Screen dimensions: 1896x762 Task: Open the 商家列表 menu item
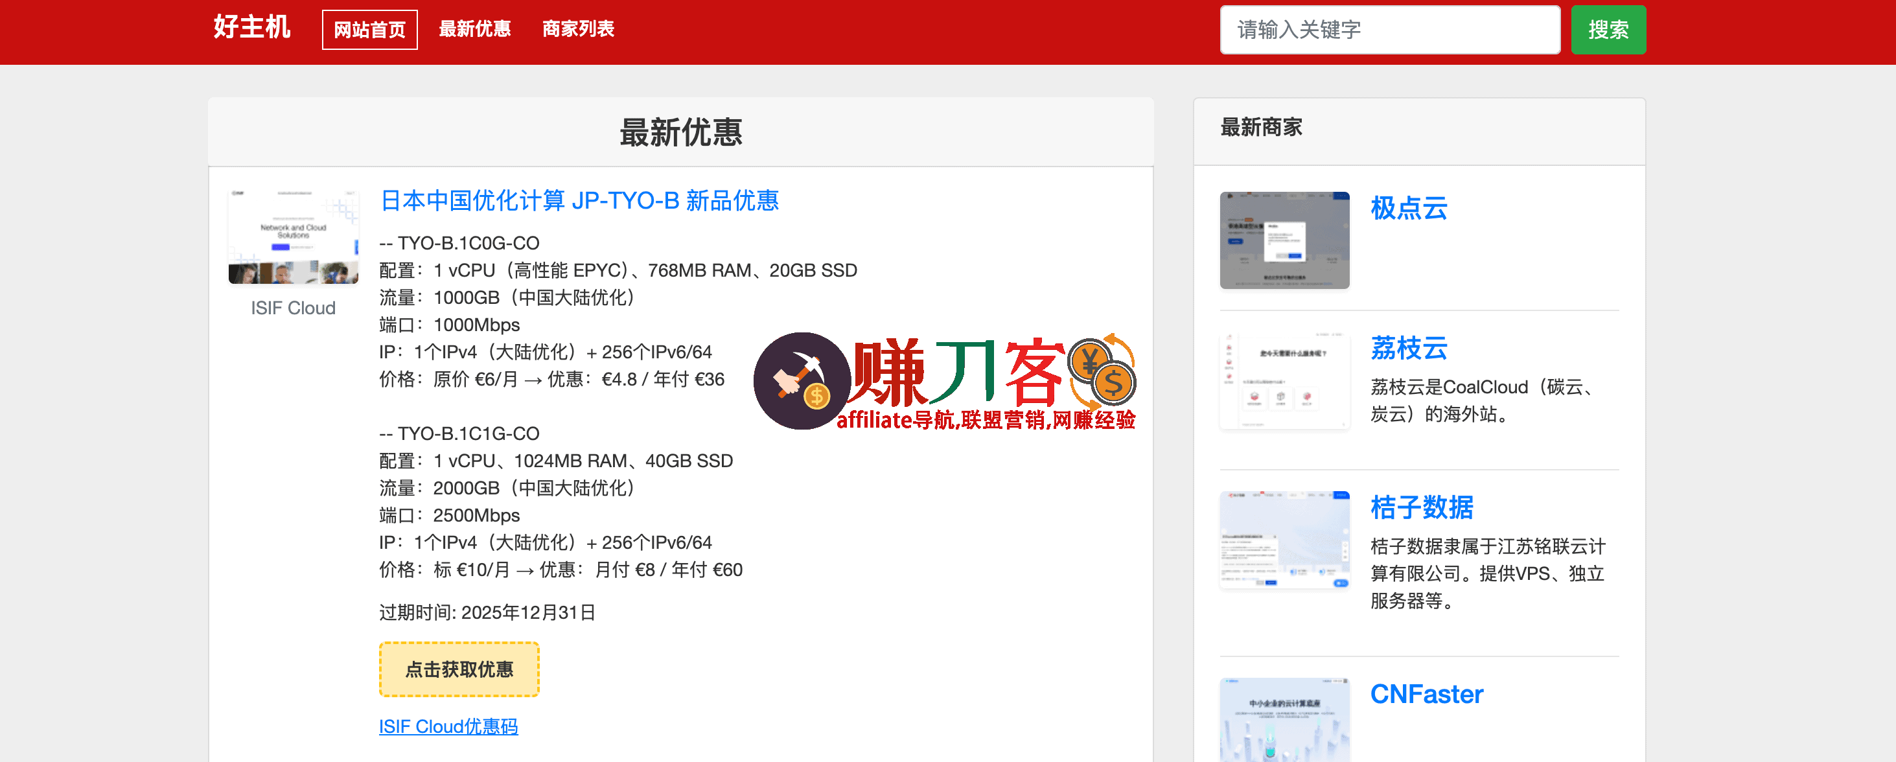click(x=578, y=29)
